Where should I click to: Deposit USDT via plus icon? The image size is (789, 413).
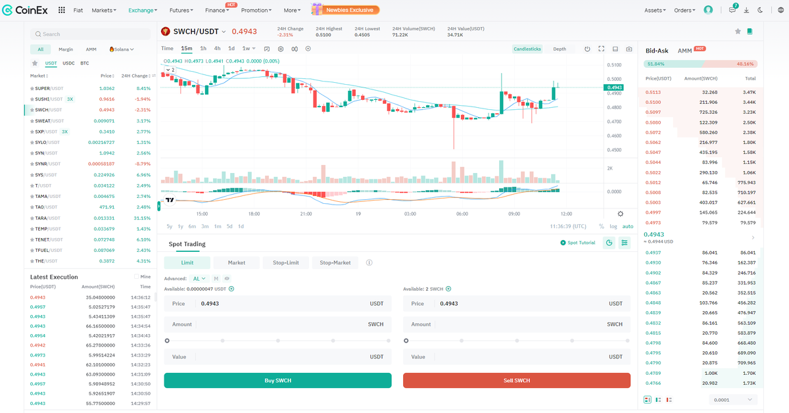[231, 289]
